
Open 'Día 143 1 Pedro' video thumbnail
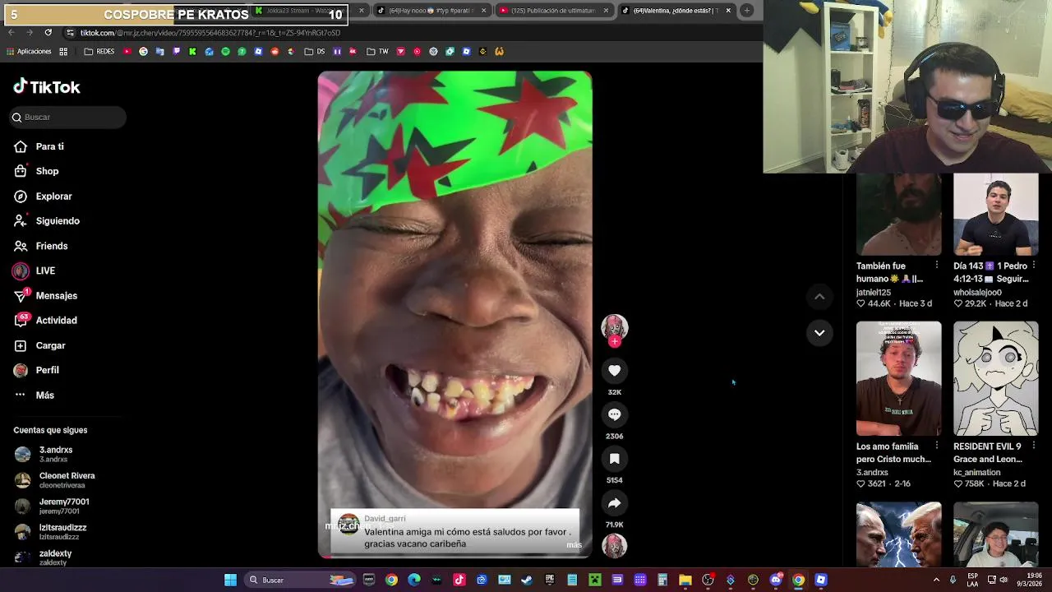click(995, 215)
